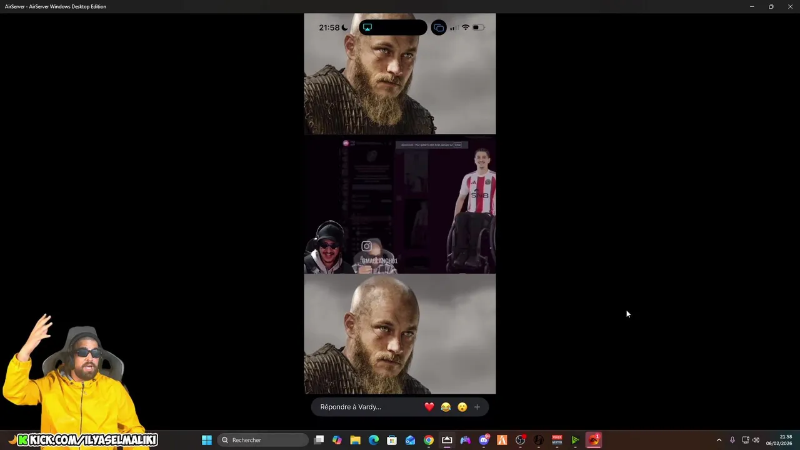This screenshot has height=450, width=800.
Task: Open network settings from the system tray
Action: point(745,440)
